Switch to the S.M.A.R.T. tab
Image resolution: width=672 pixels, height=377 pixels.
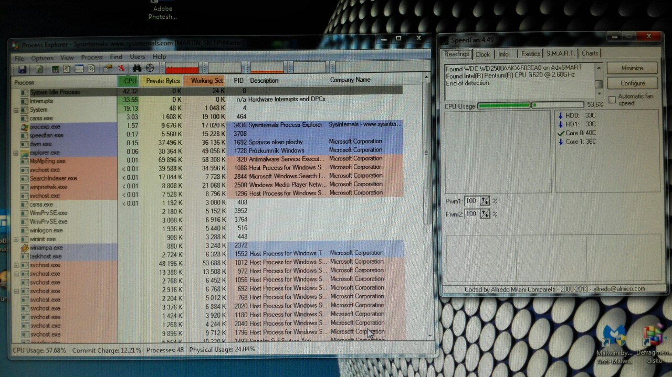click(x=560, y=53)
